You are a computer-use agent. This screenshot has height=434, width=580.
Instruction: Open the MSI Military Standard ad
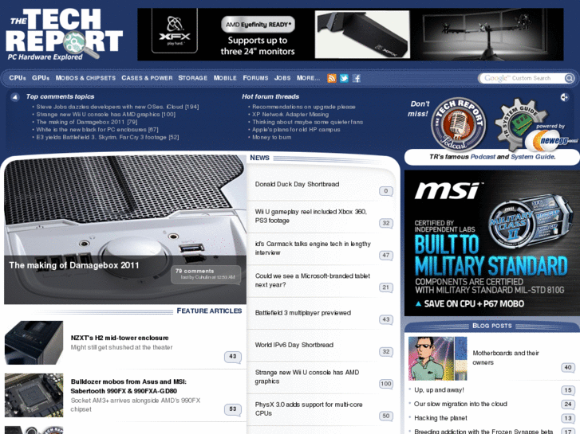[x=492, y=243]
